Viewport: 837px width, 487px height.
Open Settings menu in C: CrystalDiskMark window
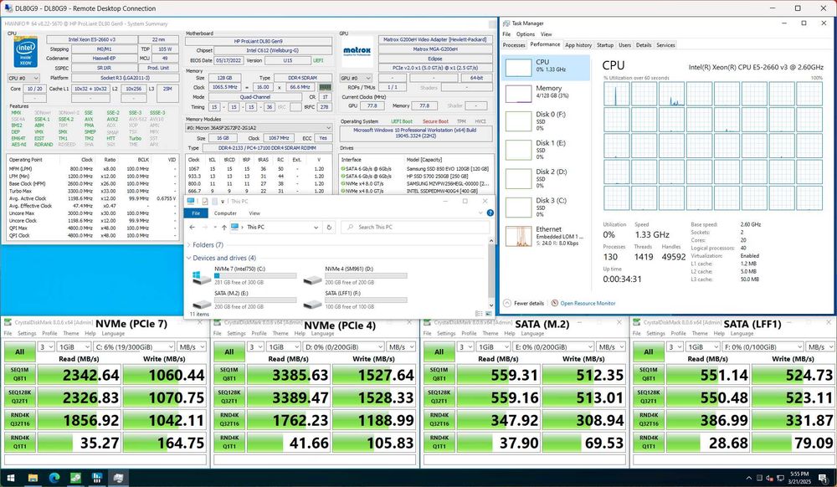click(27, 333)
